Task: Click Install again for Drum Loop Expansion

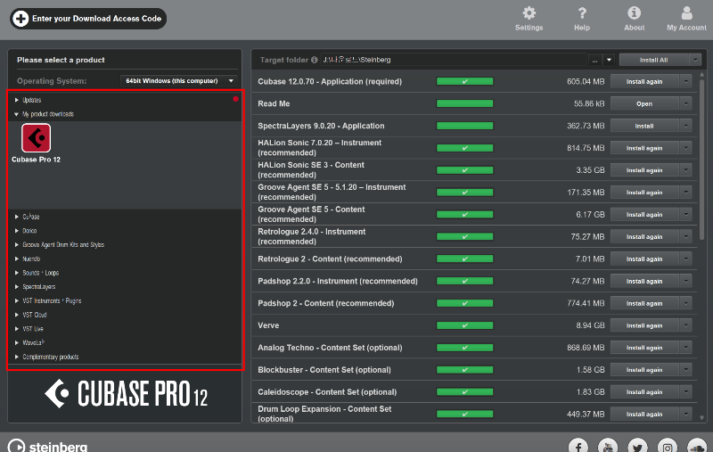Action: click(x=644, y=415)
